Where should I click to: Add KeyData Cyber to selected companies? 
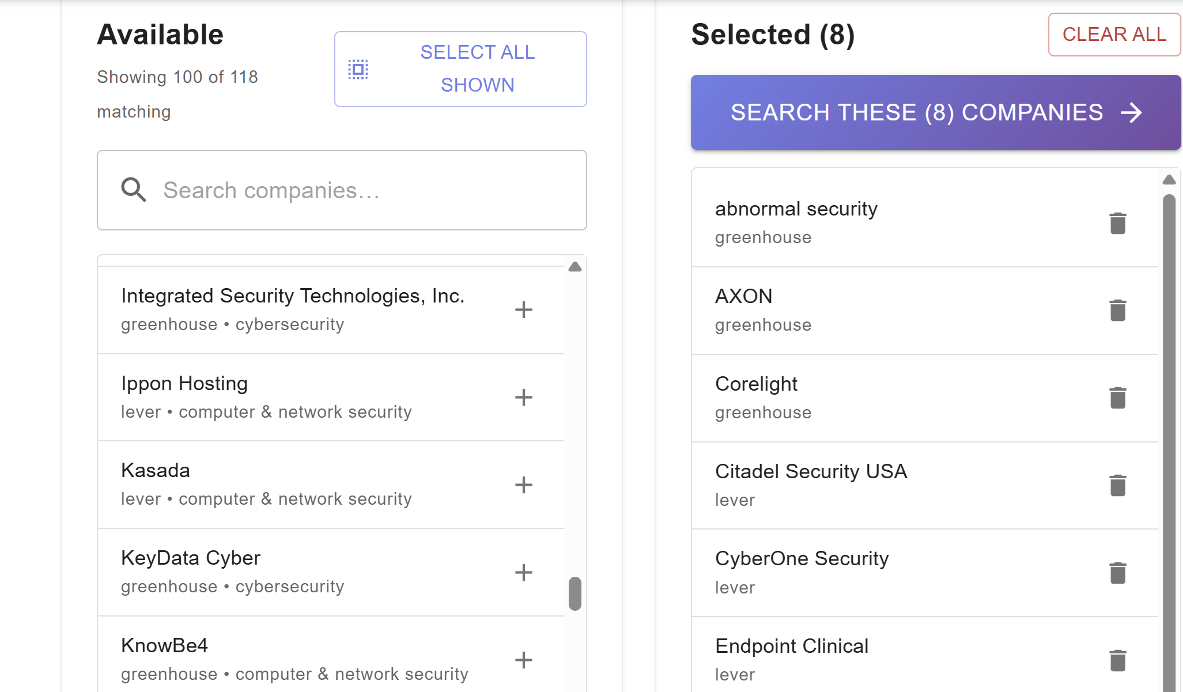[x=523, y=573]
